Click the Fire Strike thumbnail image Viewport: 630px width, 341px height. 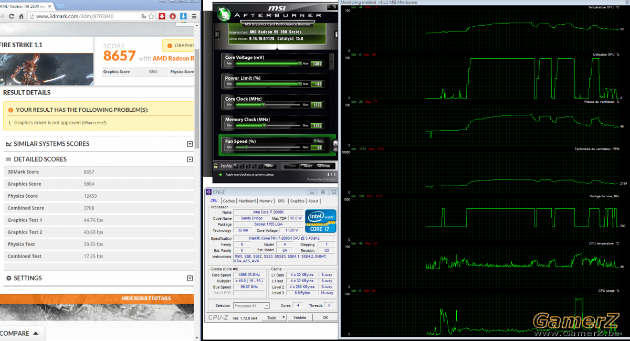tap(46, 69)
